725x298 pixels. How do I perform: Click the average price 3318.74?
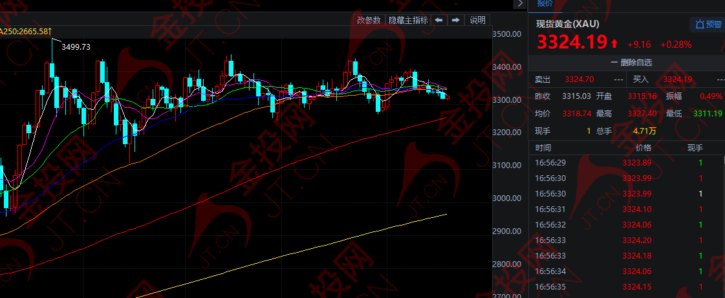(576, 113)
